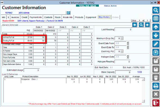This screenshot has height=107, width=160.
Task: Click the Minimum Drop (%) spinner
Action: [x=122, y=38]
